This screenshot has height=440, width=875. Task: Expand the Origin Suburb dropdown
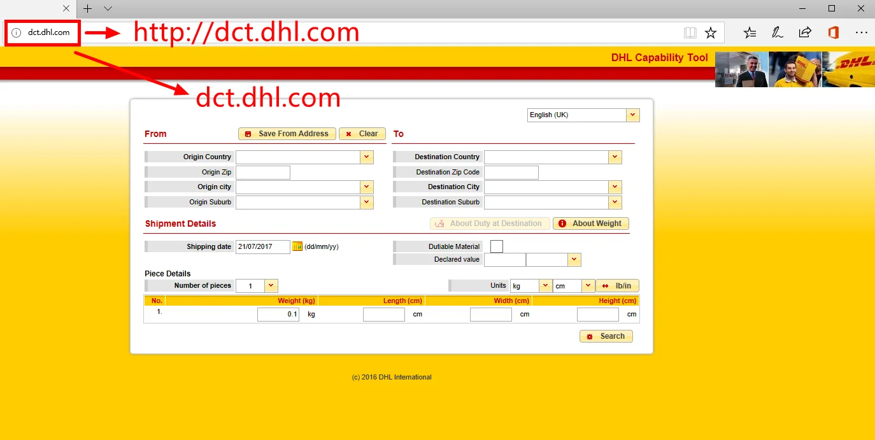(366, 202)
